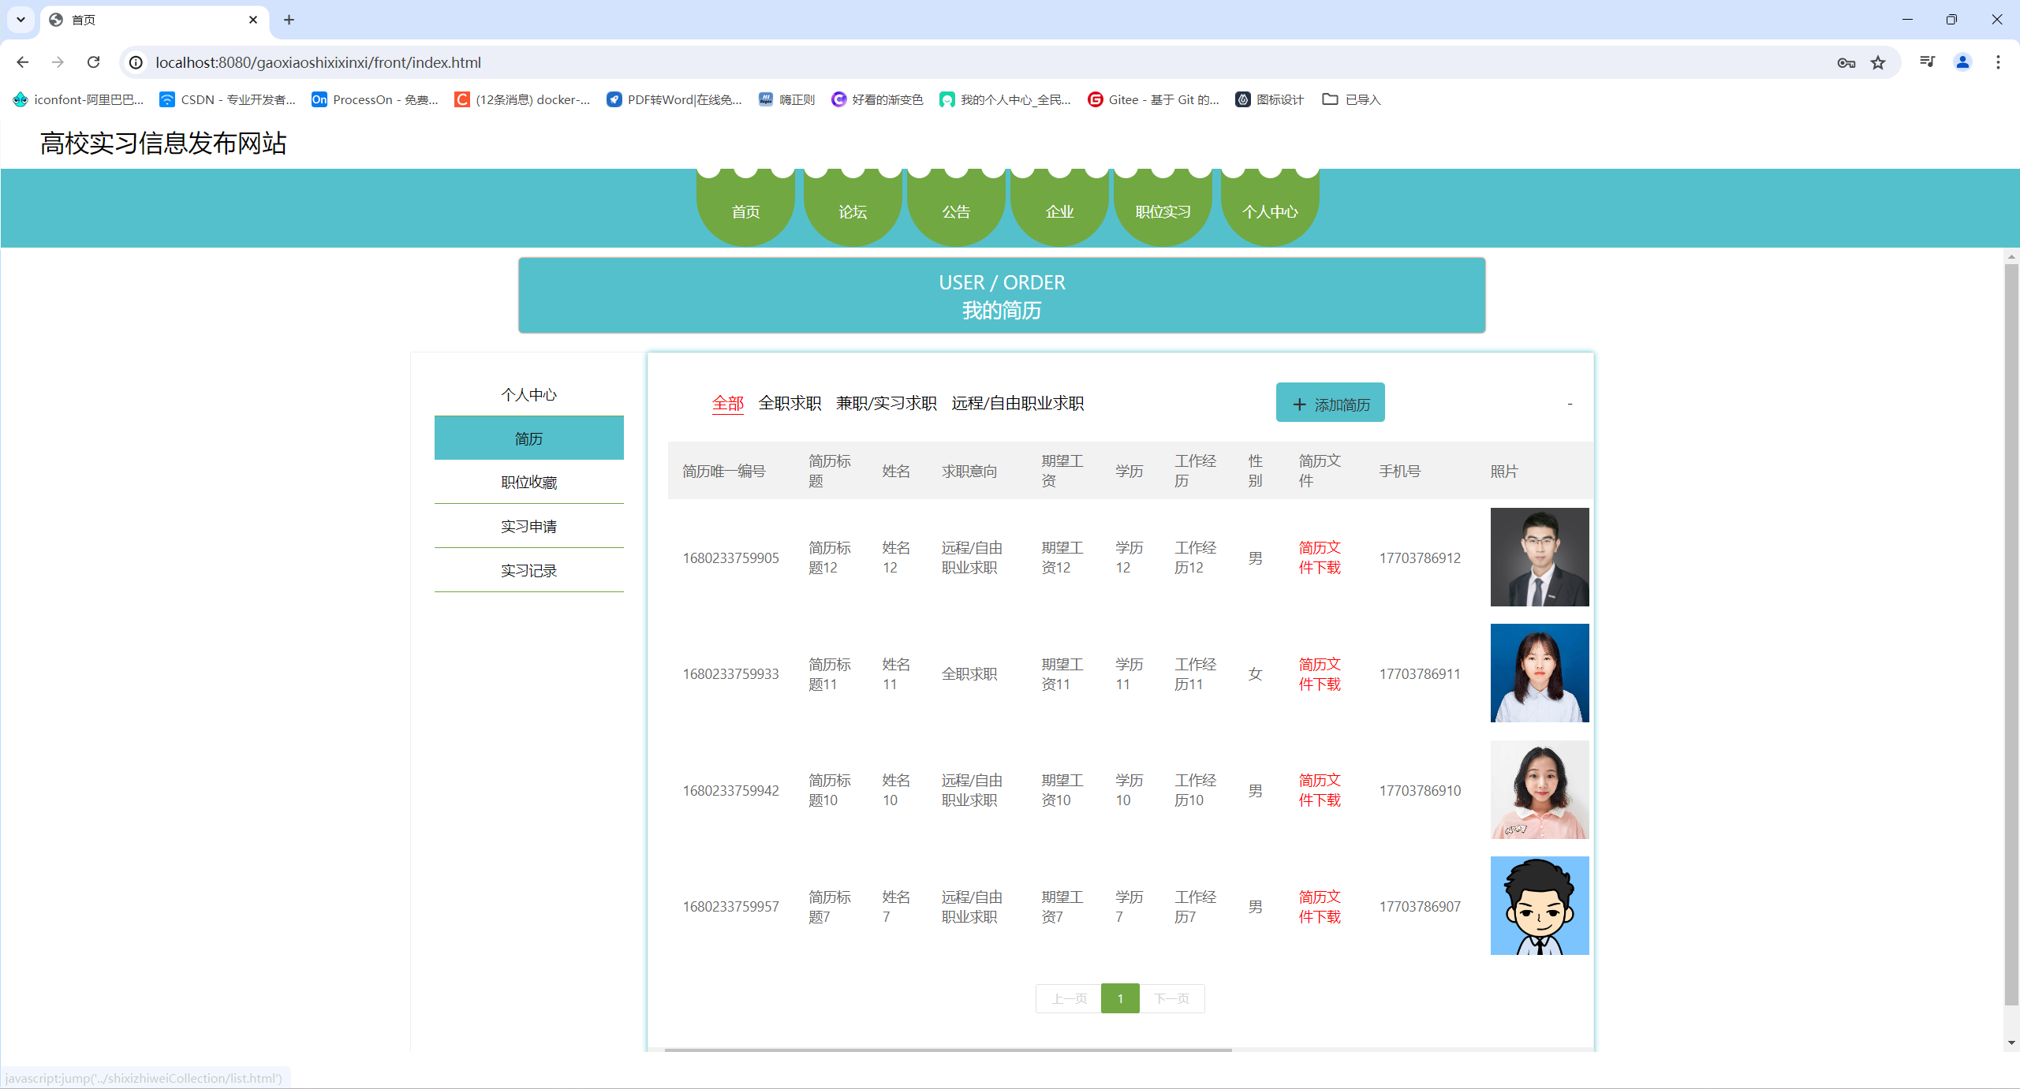Open the 已导入 bookmarks folder
The width and height of the screenshot is (2020, 1089).
pos(1352,99)
